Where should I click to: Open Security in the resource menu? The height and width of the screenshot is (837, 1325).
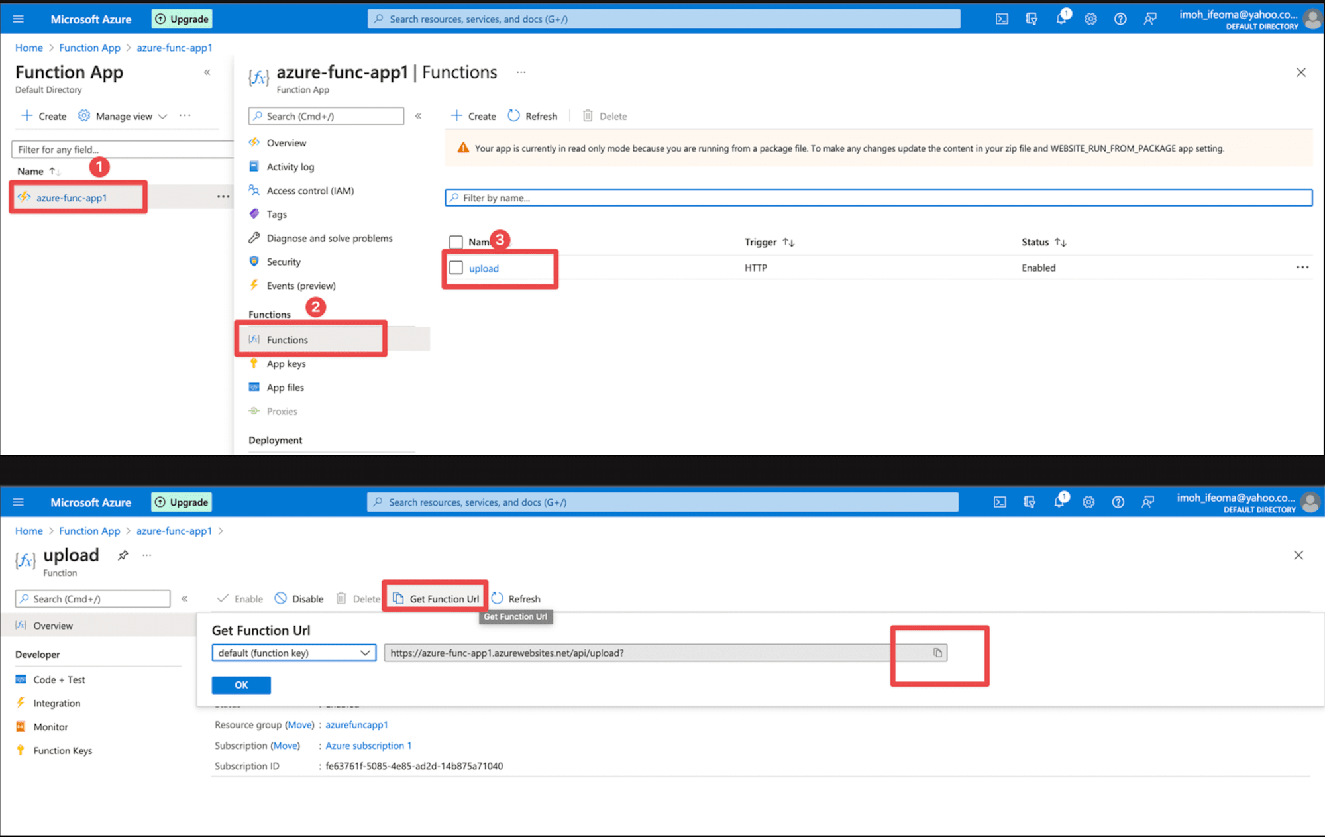(x=284, y=262)
